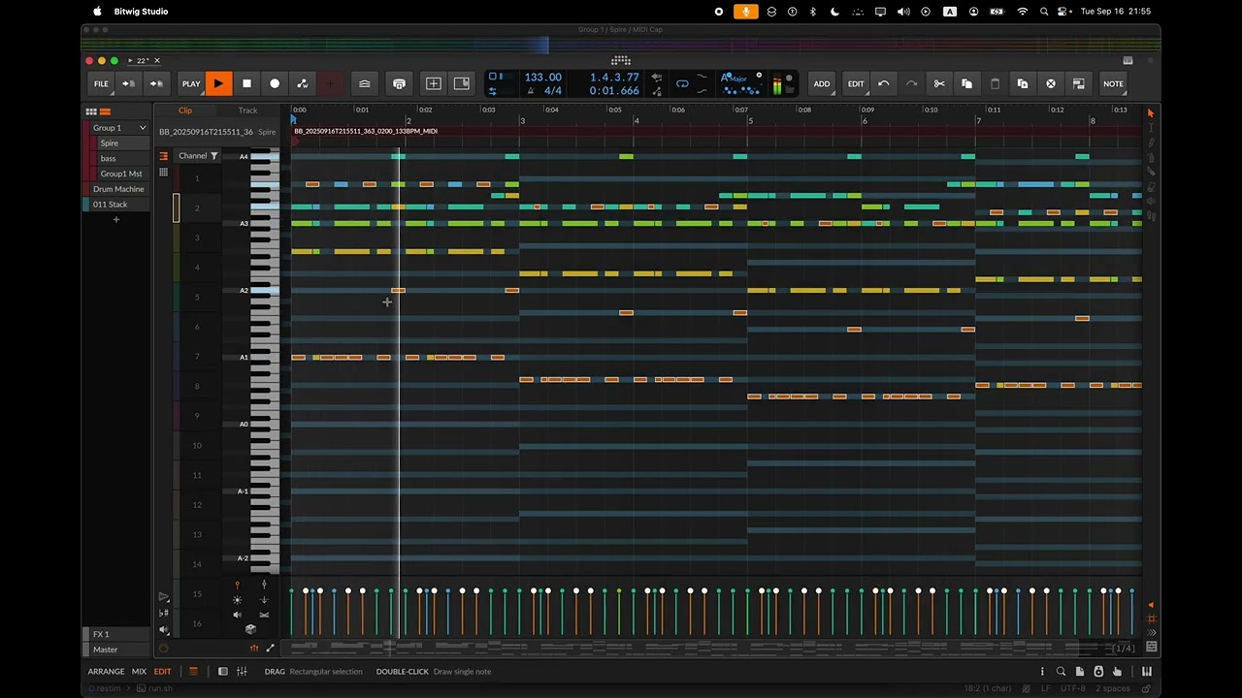Toggle follow playback triple-chevron icon
This screenshot has height=698, width=1242.
coord(1152,633)
